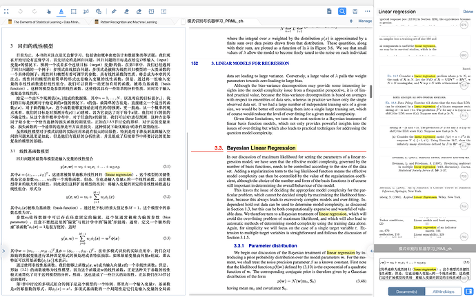Open search result starting Ex. 18.7

[x=425, y=77]
